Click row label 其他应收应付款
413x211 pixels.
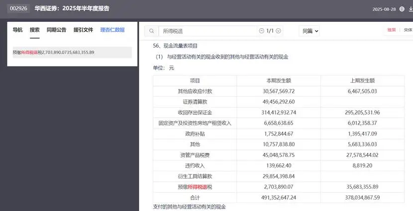(195, 91)
